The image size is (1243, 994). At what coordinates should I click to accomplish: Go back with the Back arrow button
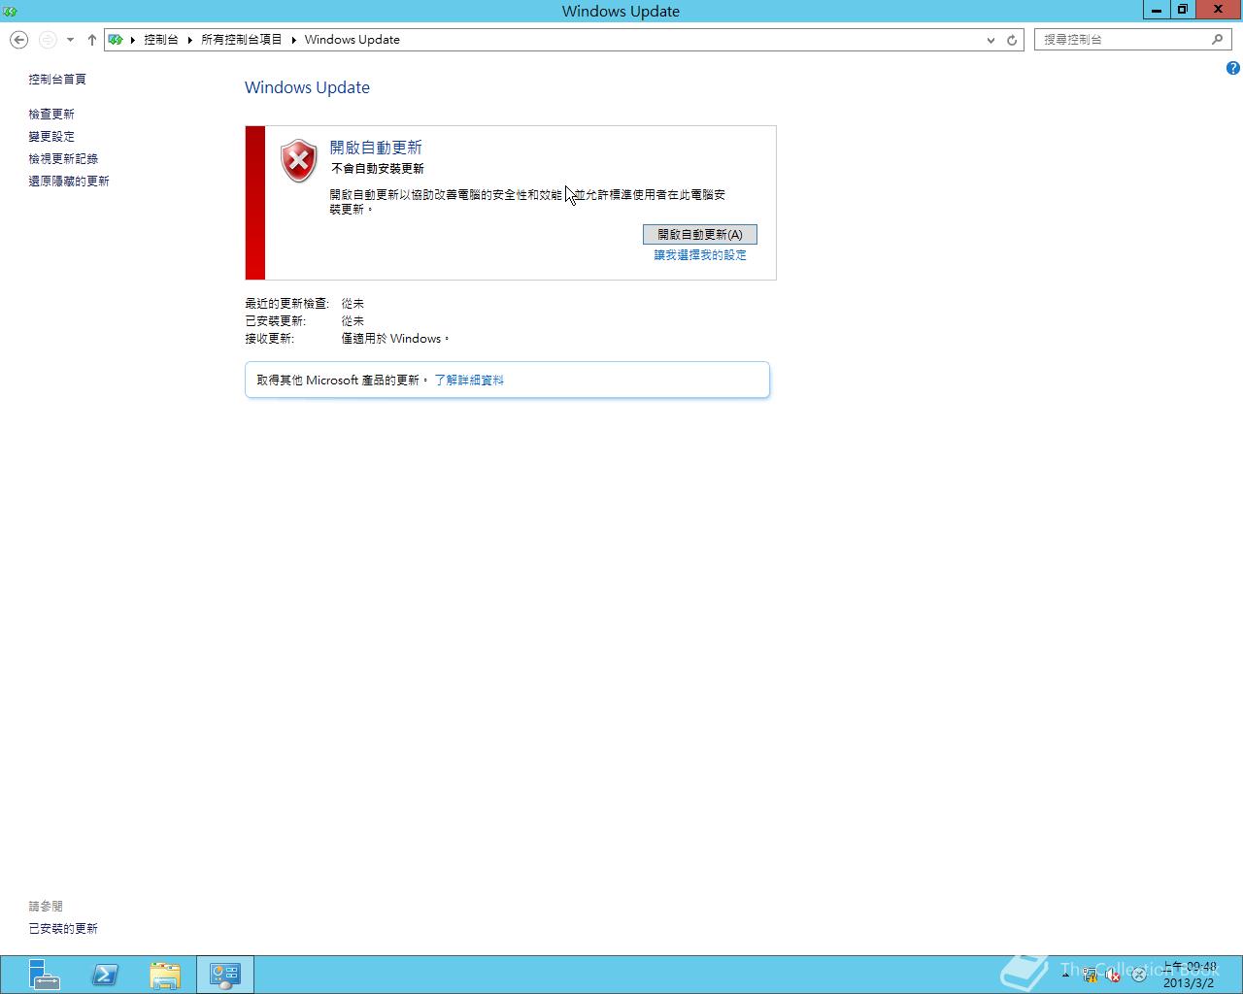(18, 40)
